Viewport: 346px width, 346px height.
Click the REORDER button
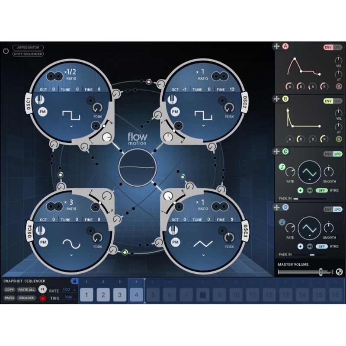click(26, 298)
